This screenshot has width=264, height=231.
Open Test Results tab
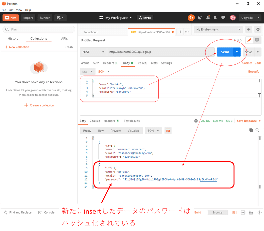[132, 121]
